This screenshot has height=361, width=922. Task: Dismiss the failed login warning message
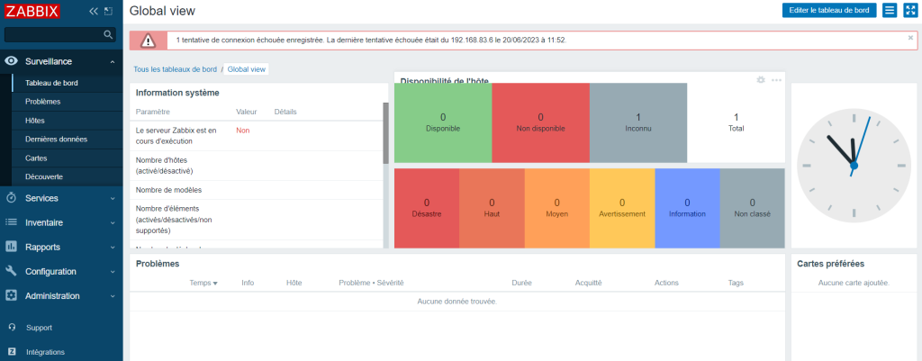910,38
